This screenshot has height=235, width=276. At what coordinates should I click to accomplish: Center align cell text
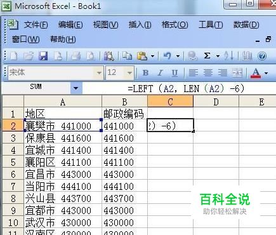coord(208,73)
